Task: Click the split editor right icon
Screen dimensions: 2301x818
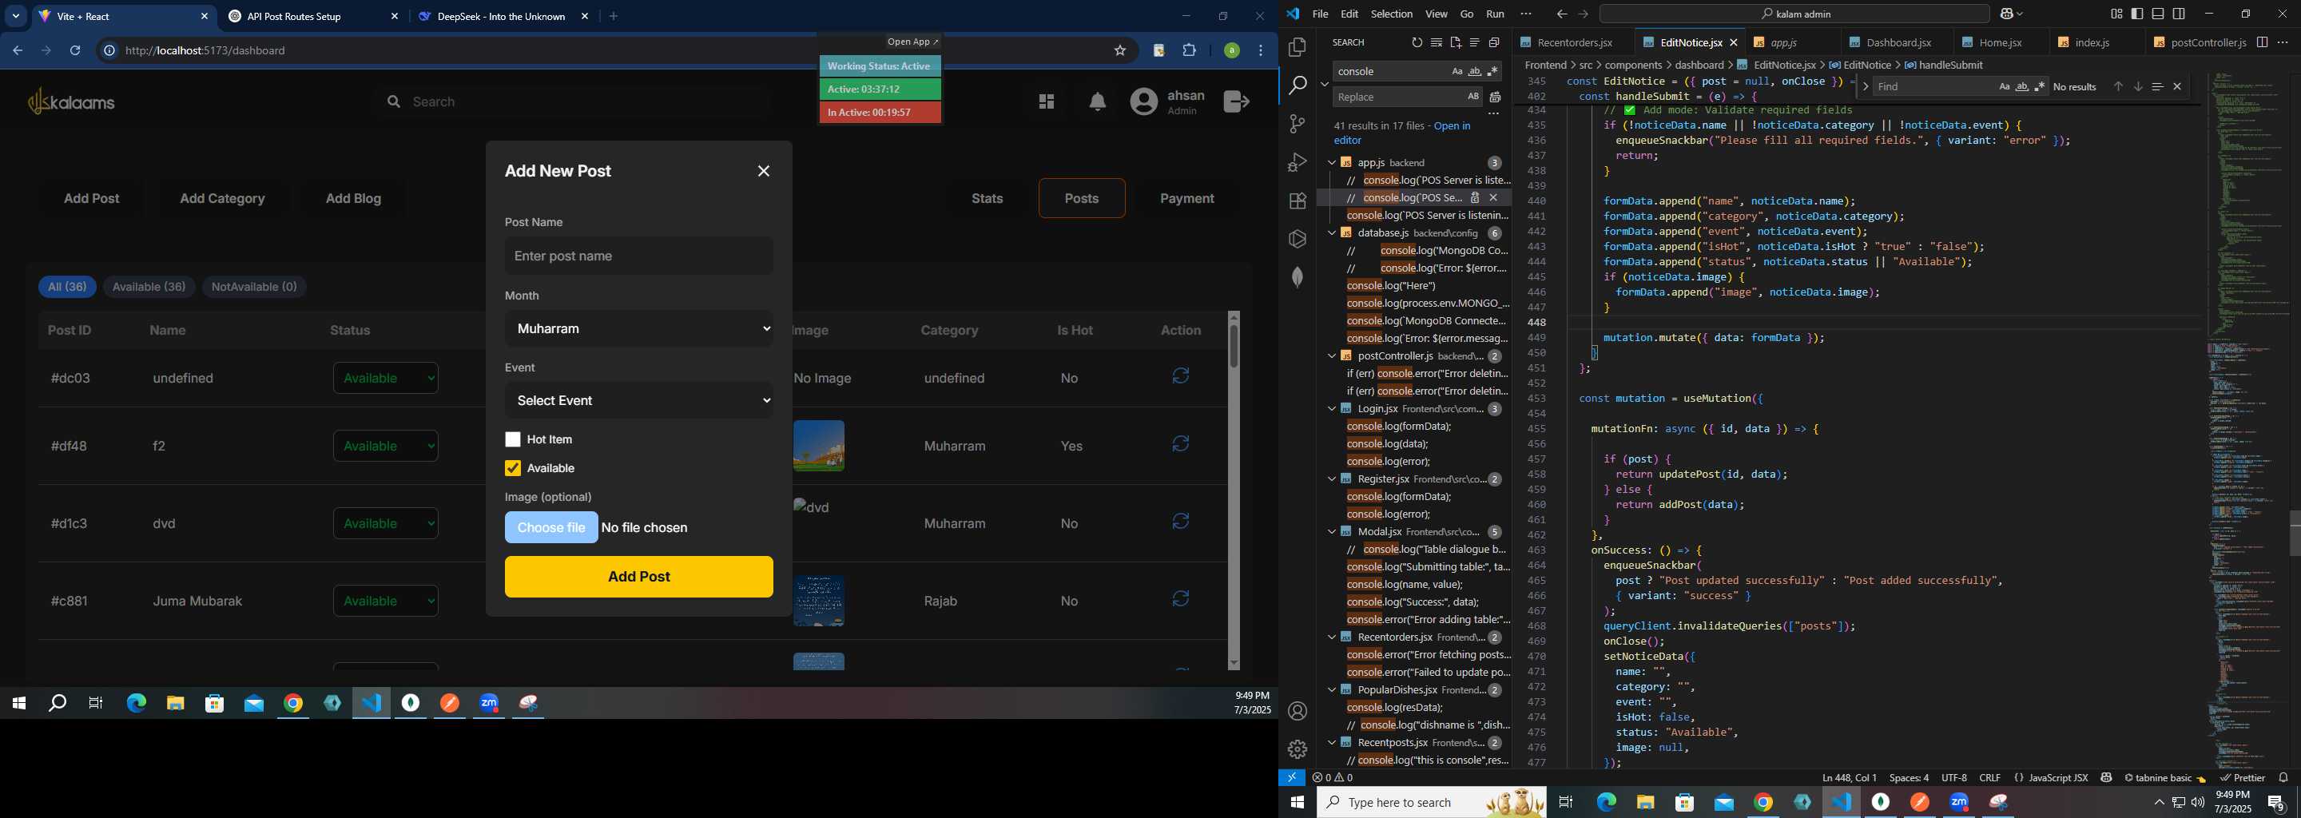Action: [x=2262, y=42]
